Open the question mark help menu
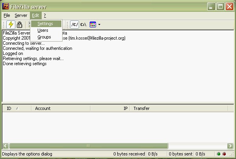Viewport: 236px width, 159px height. [45, 15]
